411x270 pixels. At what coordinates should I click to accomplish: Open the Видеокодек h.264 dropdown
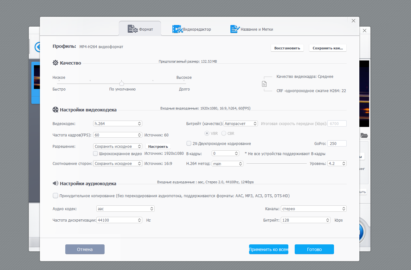[x=118, y=123]
